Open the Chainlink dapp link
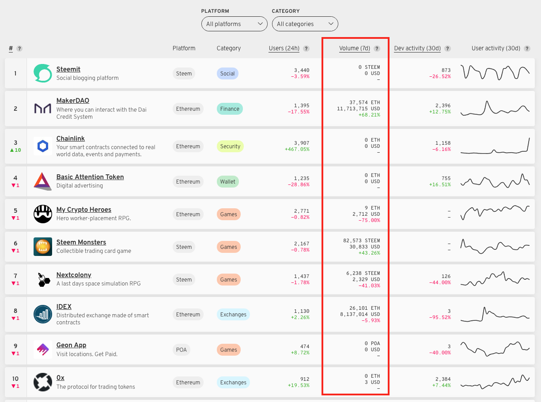Screen dimensions: 541x402 coord(71,139)
